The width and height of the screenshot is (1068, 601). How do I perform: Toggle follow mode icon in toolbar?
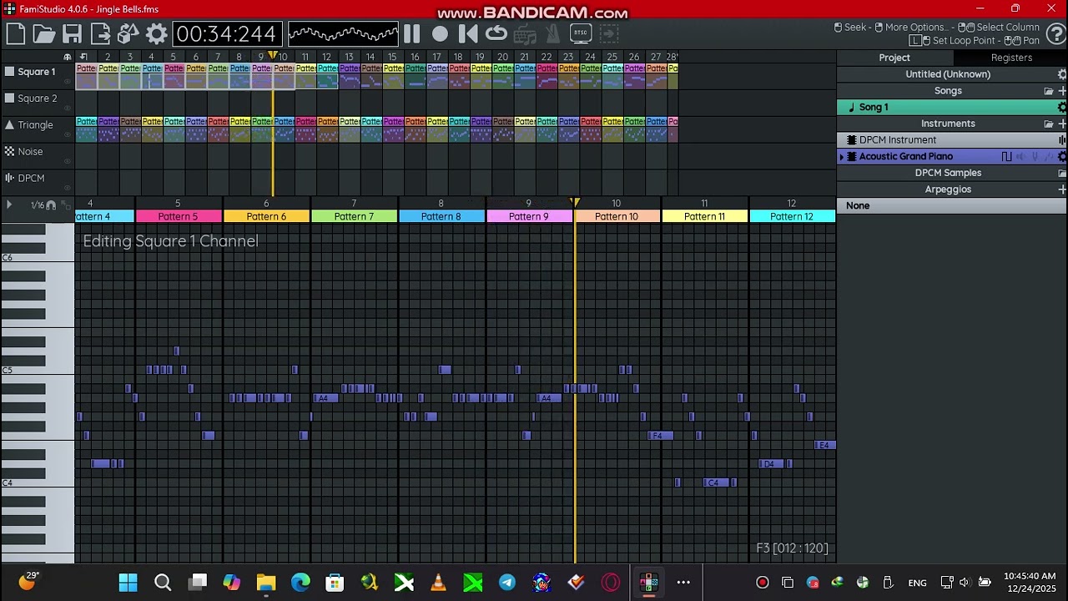click(x=609, y=34)
